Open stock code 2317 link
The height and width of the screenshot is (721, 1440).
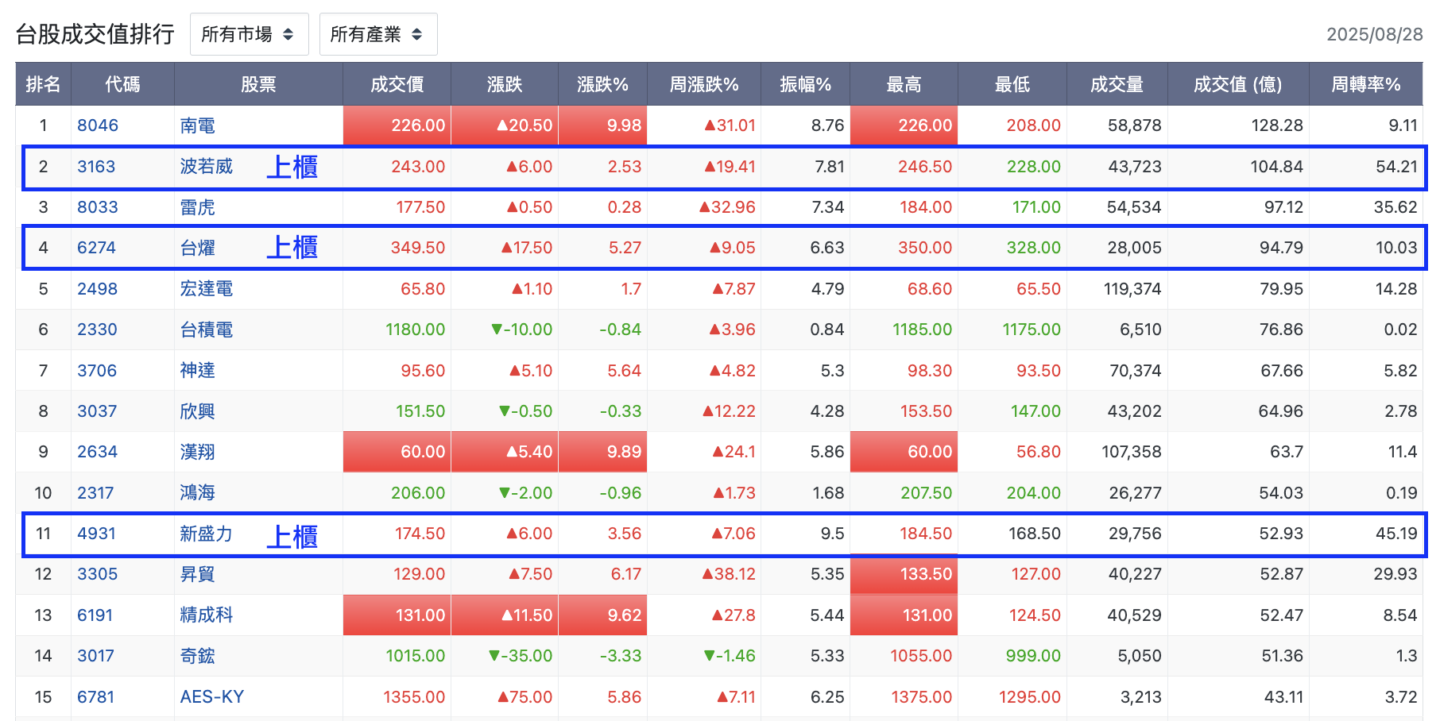(x=95, y=493)
